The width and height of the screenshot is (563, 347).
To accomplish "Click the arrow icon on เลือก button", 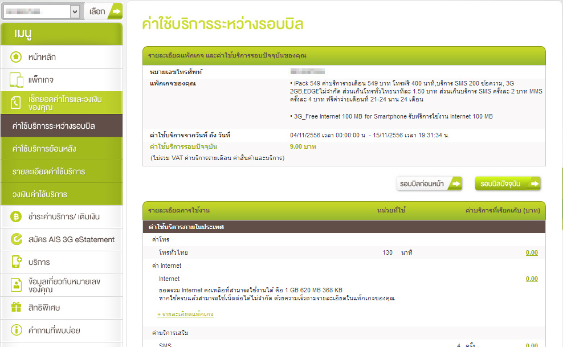I will [116, 11].
